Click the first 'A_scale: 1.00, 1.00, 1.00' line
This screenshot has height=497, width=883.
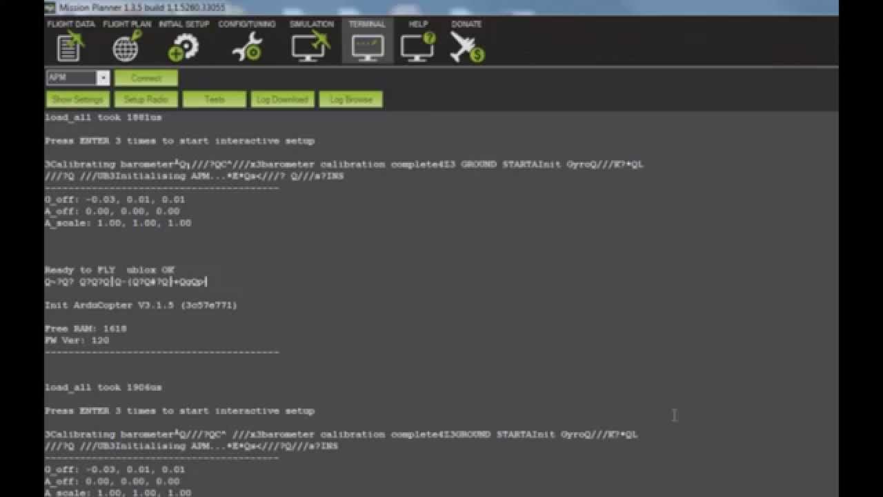tap(118, 223)
